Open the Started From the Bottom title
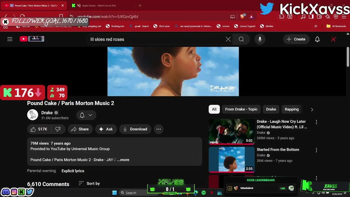Screen dimensions: 350x197 pyautogui.click(x=278, y=150)
